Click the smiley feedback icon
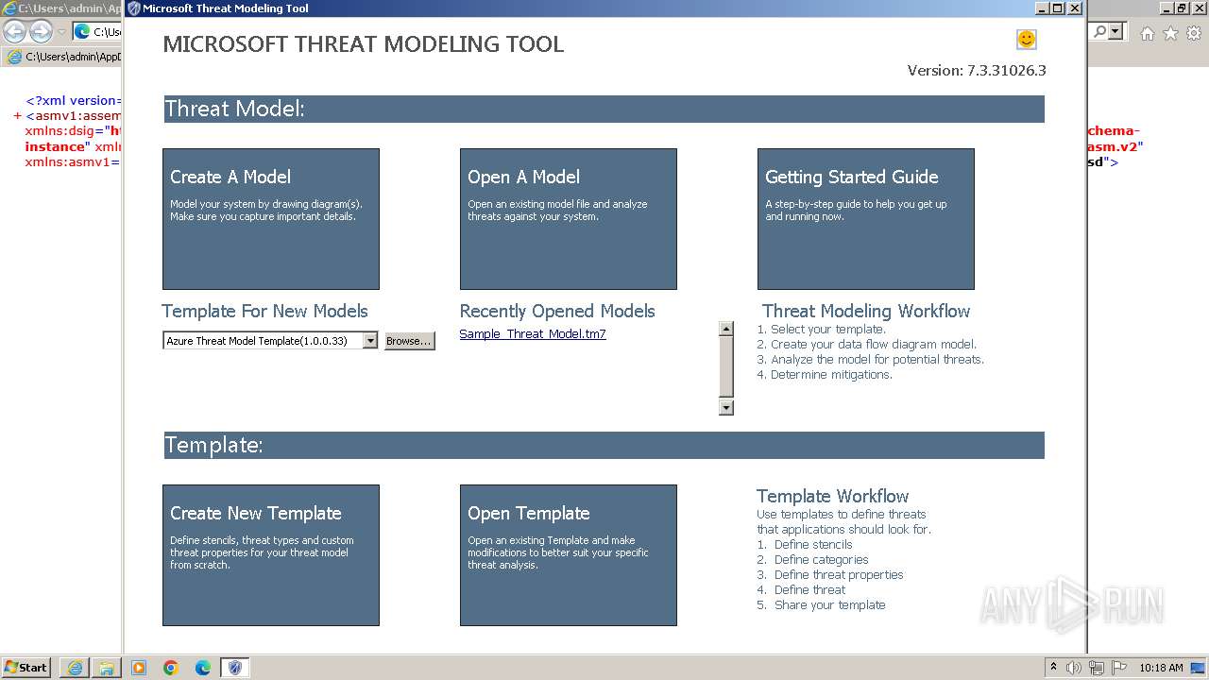Viewport: 1209px width, 680px height. pos(1027,39)
